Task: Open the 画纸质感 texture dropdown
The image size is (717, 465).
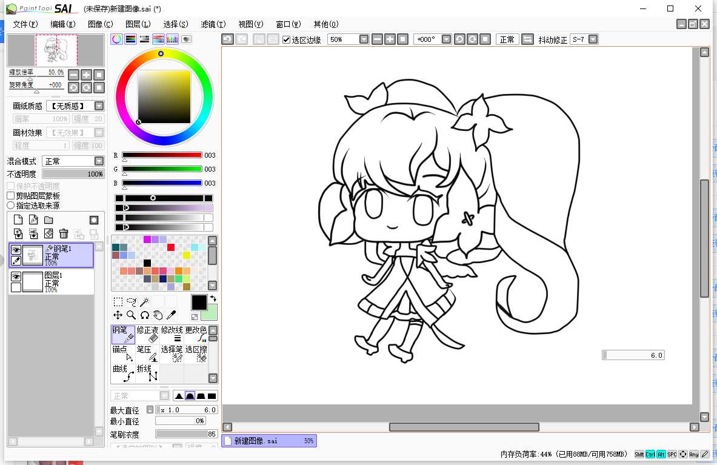Action: click(99, 106)
